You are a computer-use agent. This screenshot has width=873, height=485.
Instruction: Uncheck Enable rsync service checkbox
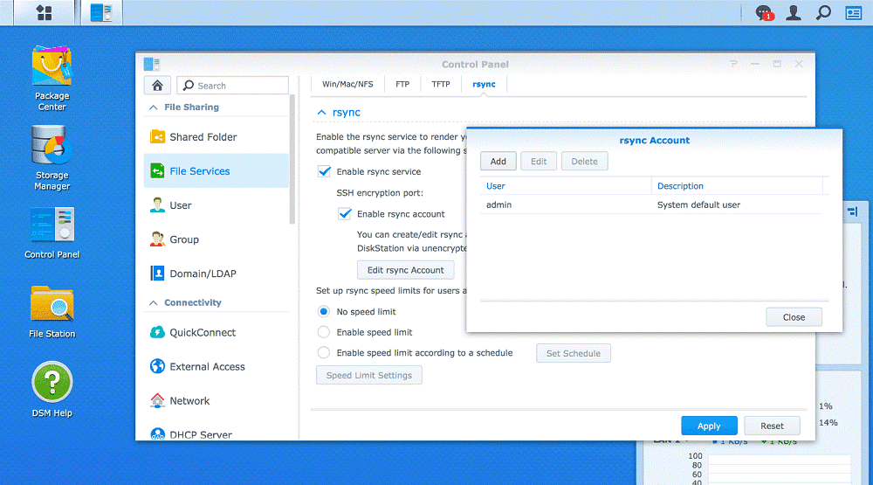pos(324,172)
